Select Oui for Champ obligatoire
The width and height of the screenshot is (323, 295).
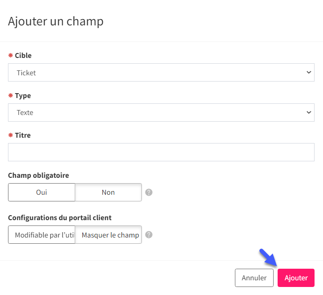42,192
